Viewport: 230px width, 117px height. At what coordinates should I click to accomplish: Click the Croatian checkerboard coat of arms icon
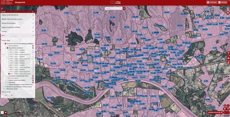[x=228, y=9]
